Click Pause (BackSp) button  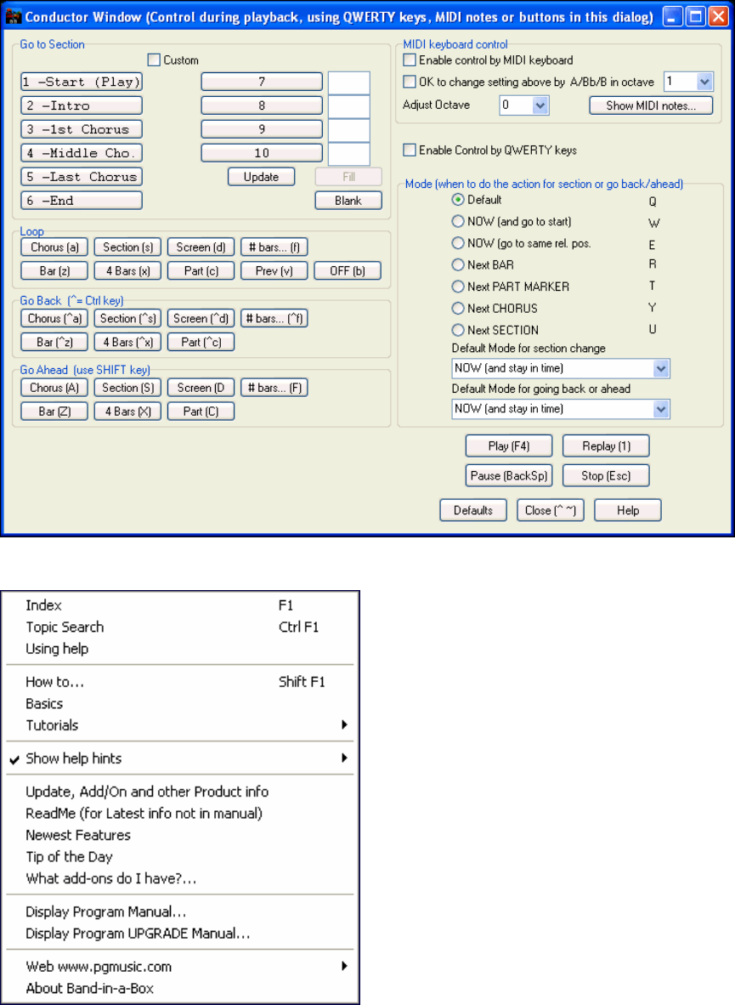click(509, 475)
